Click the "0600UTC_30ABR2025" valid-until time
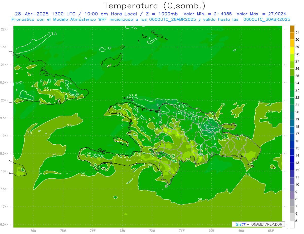Image resolution: width=304 pixels, height=234 pixels. click(267, 19)
